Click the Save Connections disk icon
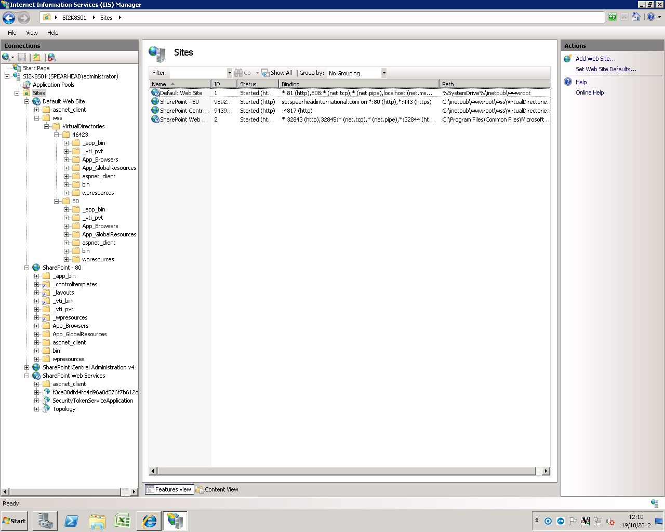 click(22, 57)
